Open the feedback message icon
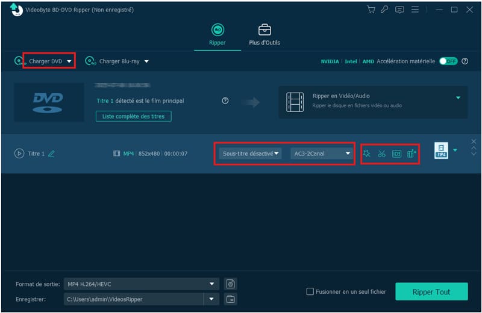 (399, 10)
